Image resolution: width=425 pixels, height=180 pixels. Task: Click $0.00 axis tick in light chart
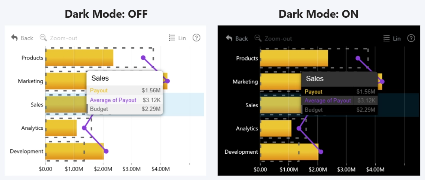click(46, 169)
